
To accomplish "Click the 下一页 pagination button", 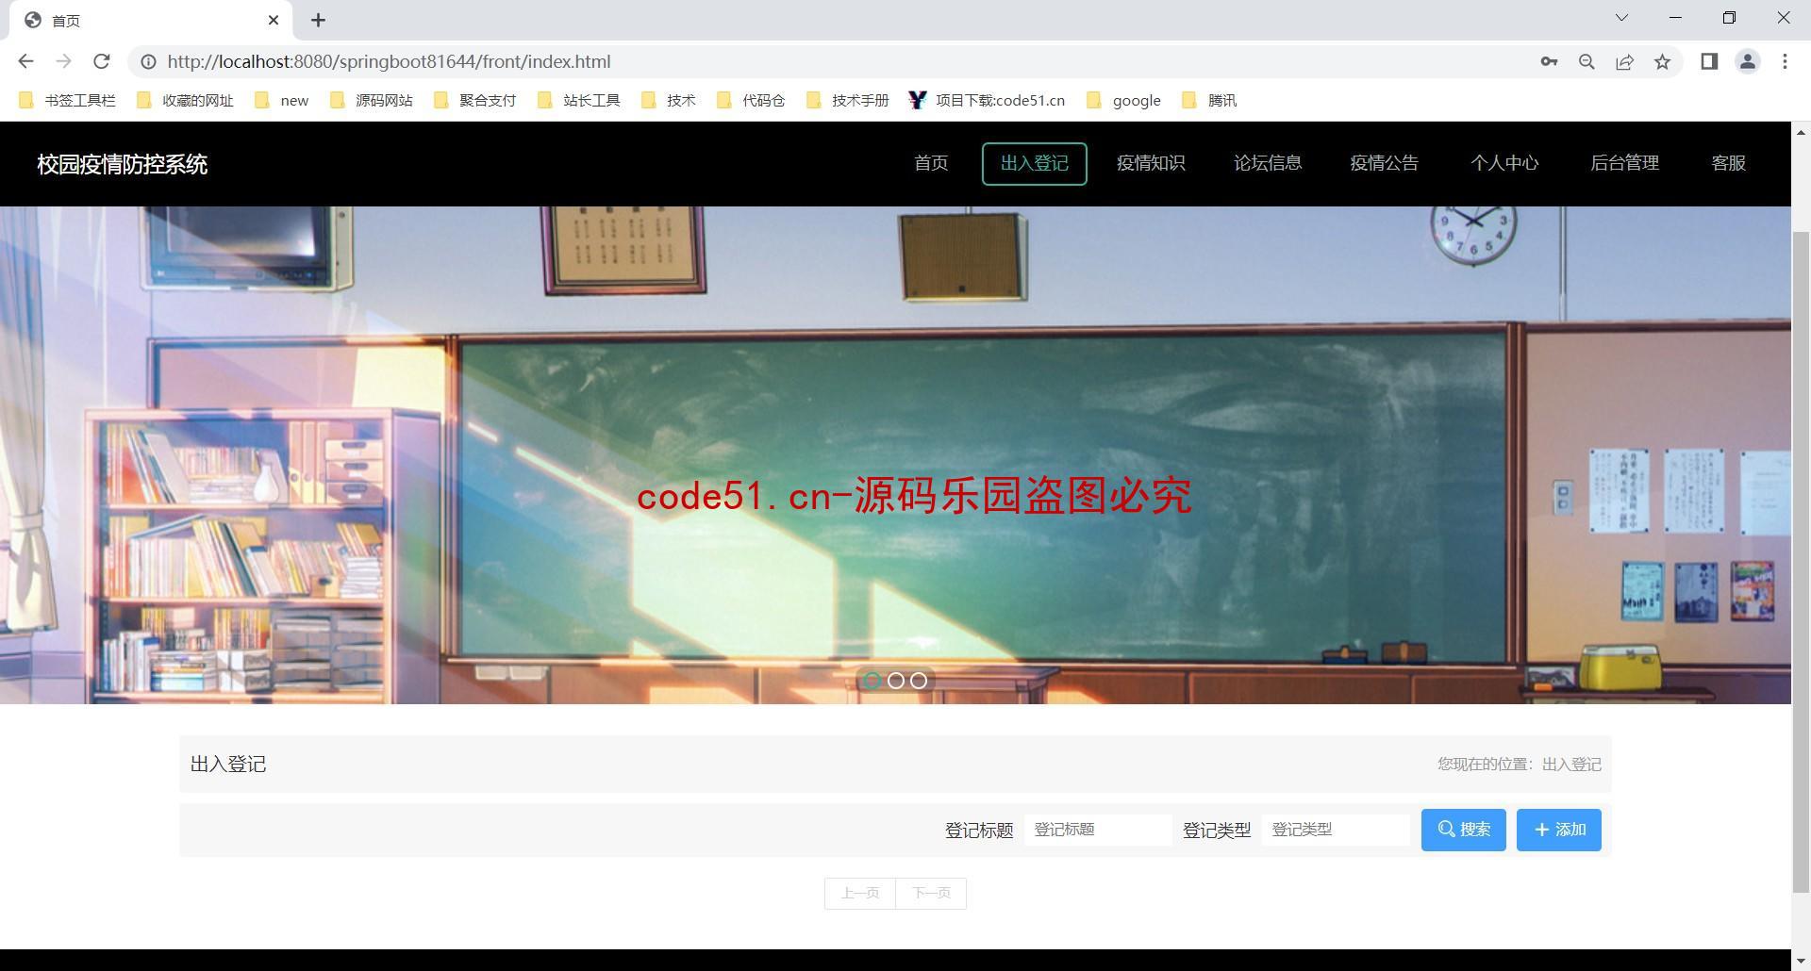I will click(x=931, y=893).
